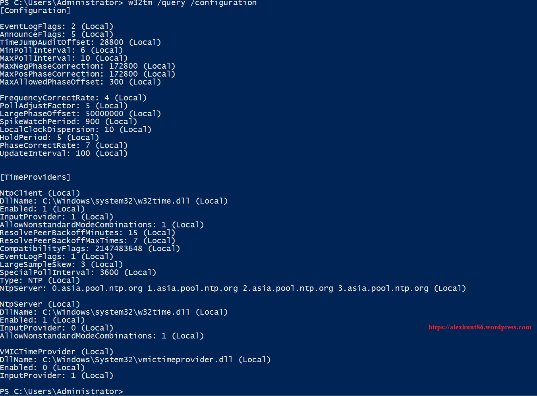Click the [Configuration] section header
This screenshot has height=396, width=537.
[x=35, y=11]
